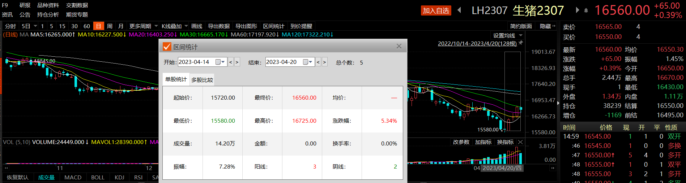The height and width of the screenshot is (183, 686).
Task: Step the start date back one day
Action: 231,62
